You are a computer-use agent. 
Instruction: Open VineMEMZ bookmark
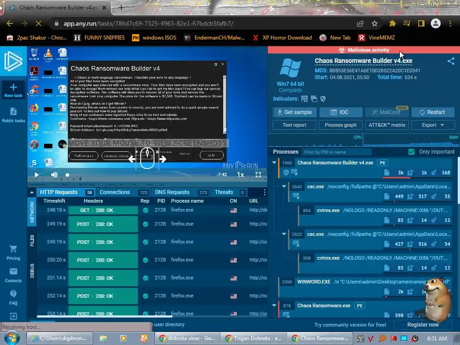pyautogui.click(x=376, y=38)
